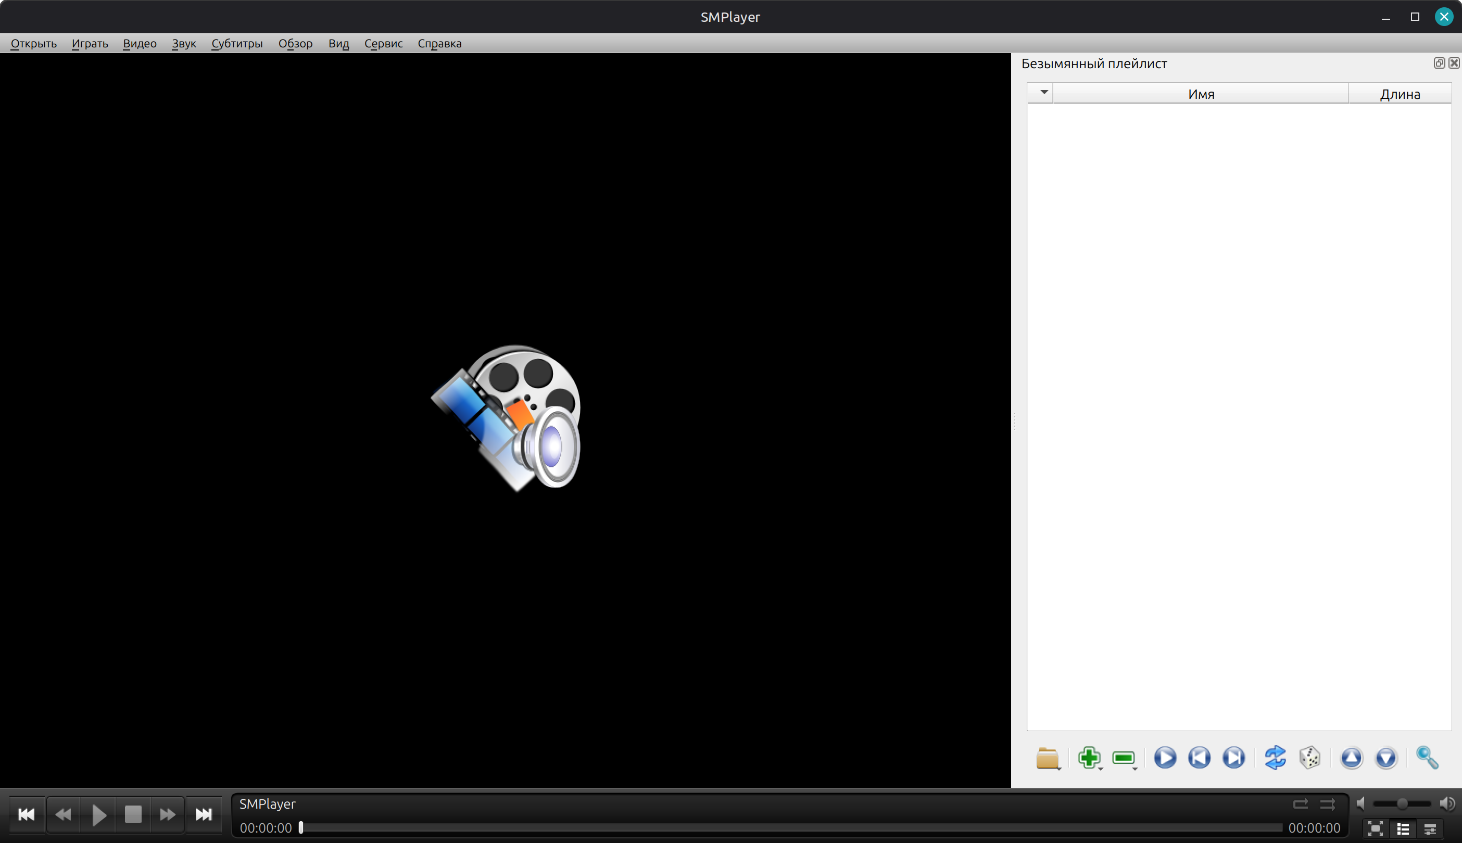Skip to the previous track in bottom bar
Viewport: 1462px width, 843px height.
point(27,814)
